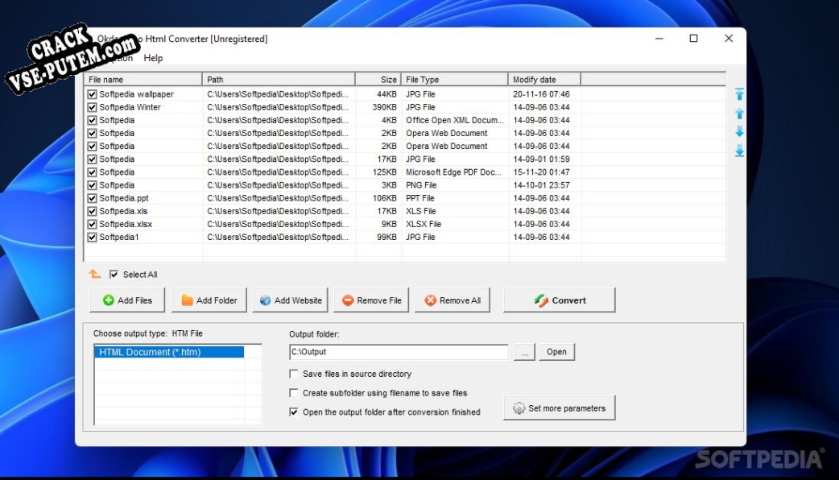This screenshot has width=839, height=480.
Task: Uncheck Open the output folder after conversion
Action: pyautogui.click(x=294, y=412)
